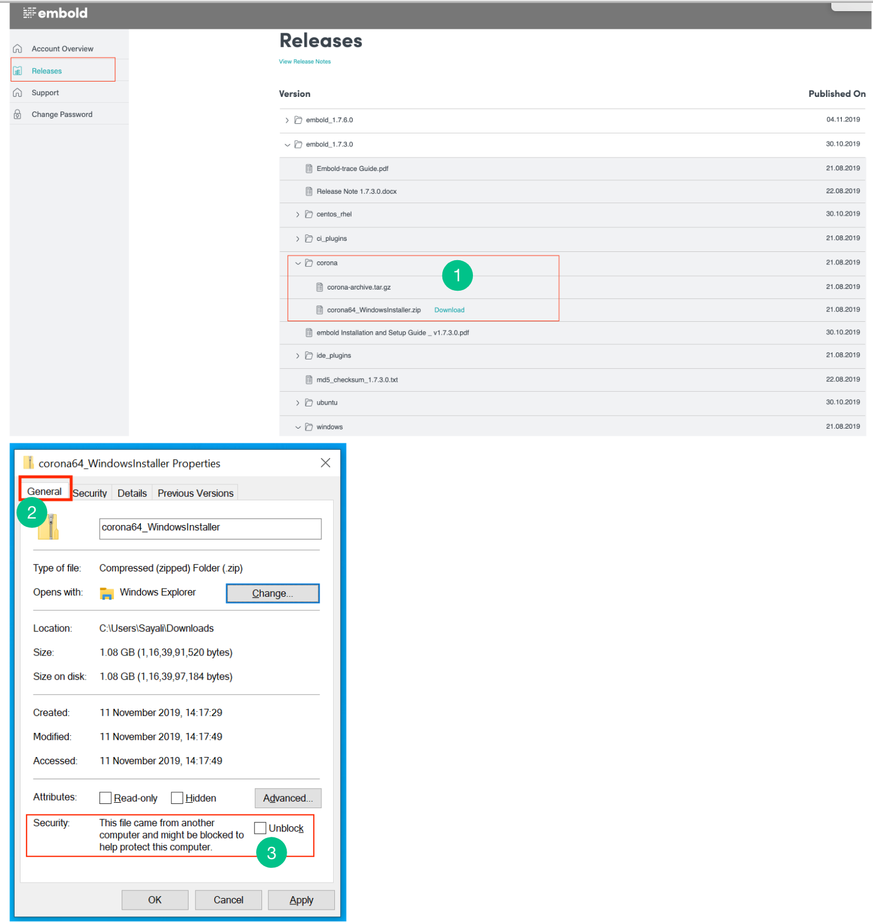Screen dimensions: 873x922
Task: Click the Releases sidebar icon
Action: tap(18, 70)
